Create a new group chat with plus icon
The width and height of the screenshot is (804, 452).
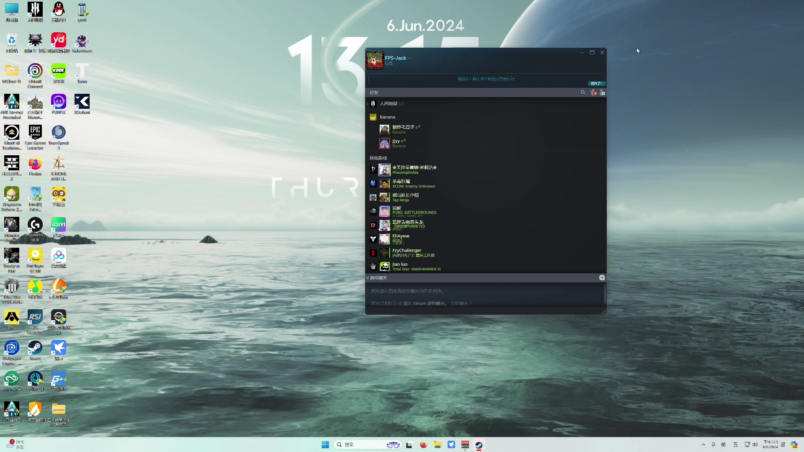coord(602,278)
